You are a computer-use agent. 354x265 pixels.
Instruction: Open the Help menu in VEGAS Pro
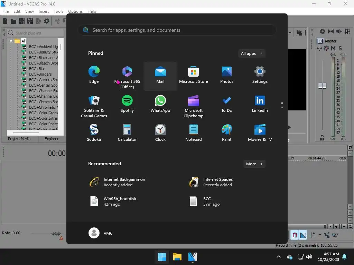pyautogui.click(x=92, y=11)
